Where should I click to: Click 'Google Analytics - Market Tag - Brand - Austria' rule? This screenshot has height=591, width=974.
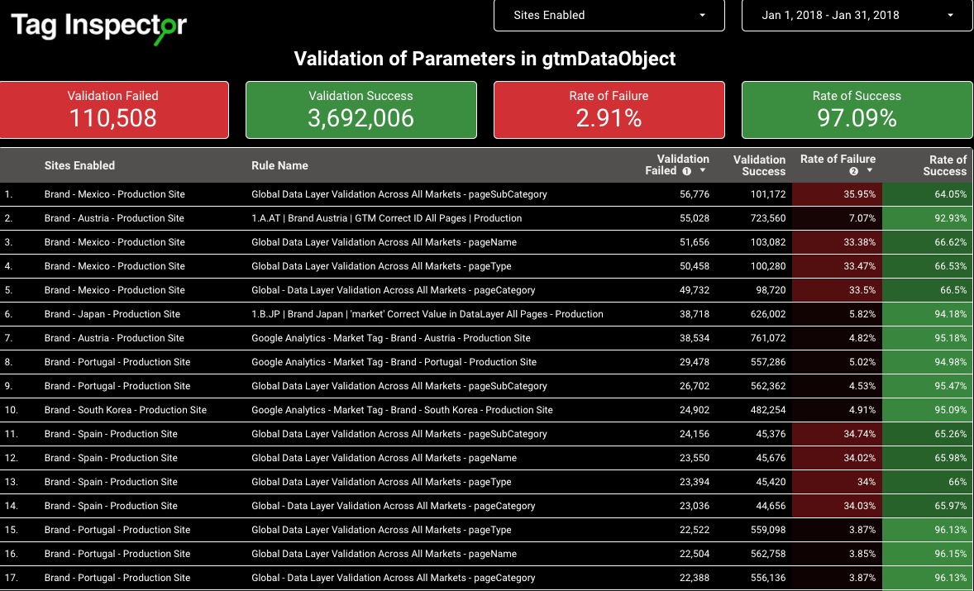pos(391,338)
